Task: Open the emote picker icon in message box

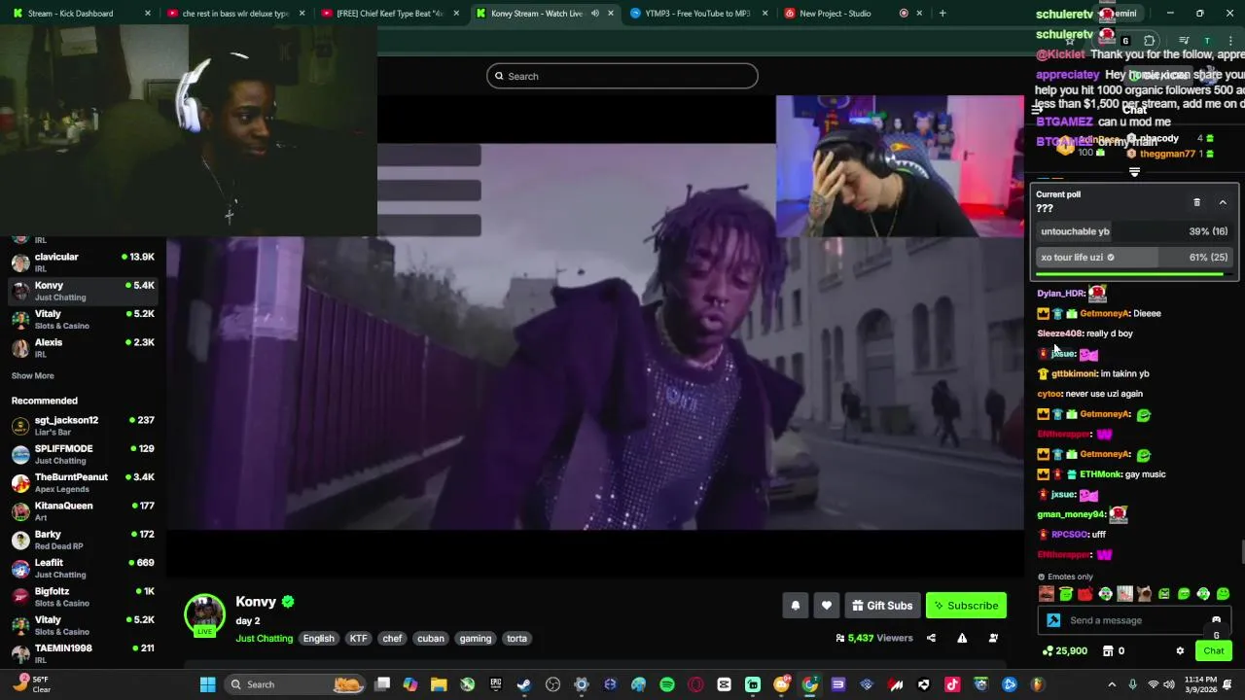Action: (1216, 619)
